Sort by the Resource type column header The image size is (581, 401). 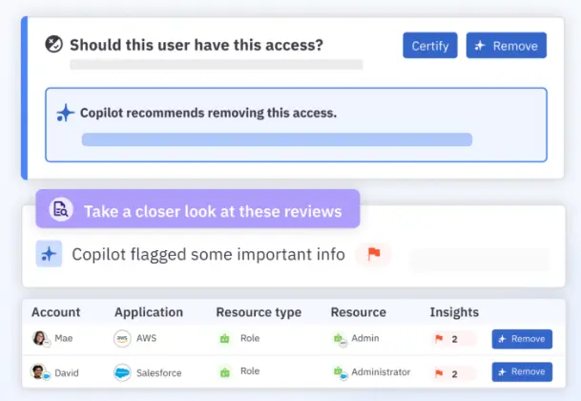(258, 312)
